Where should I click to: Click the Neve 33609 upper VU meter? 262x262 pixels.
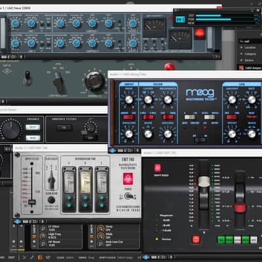tap(155, 27)
